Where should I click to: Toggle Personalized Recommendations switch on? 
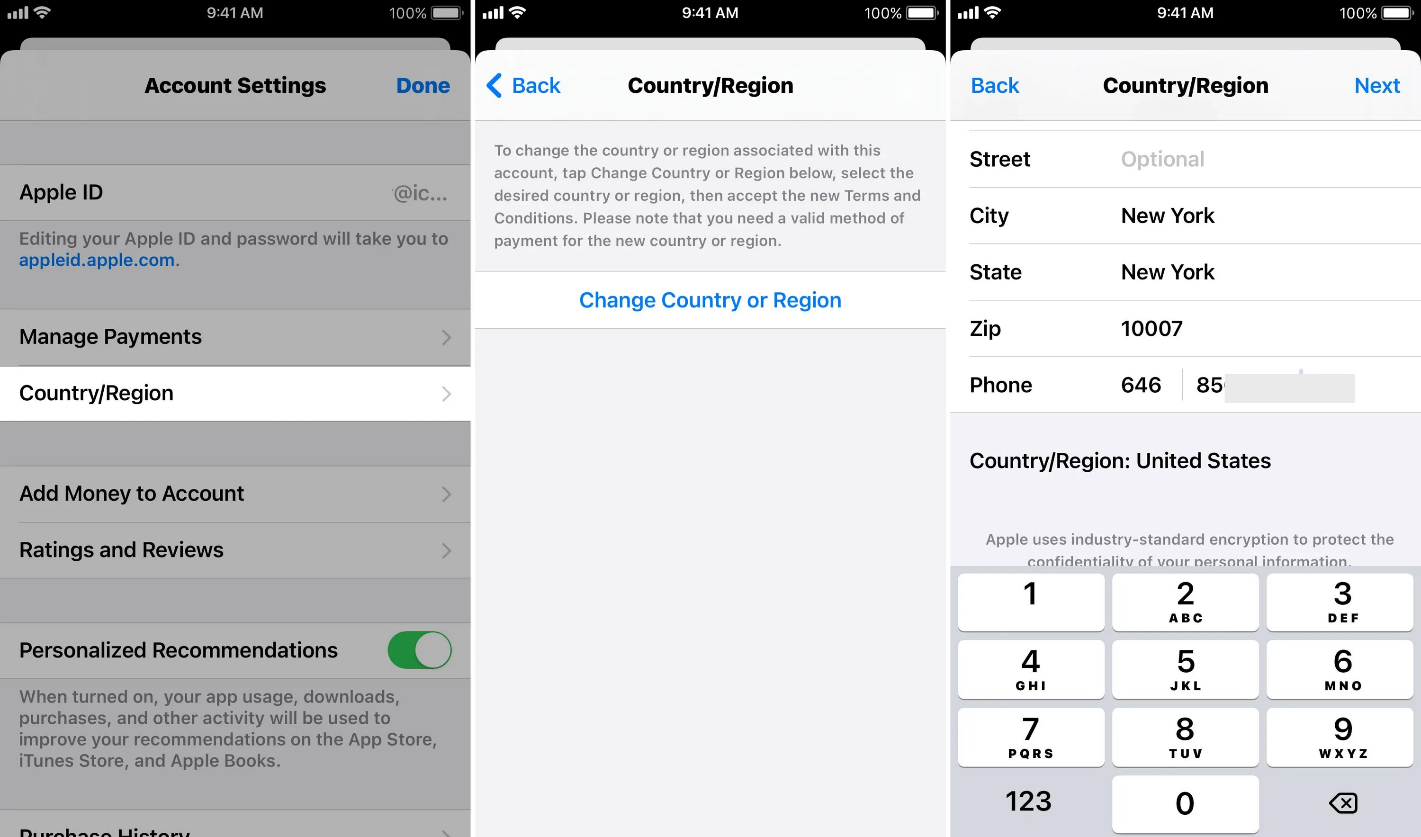coord(421,648)
